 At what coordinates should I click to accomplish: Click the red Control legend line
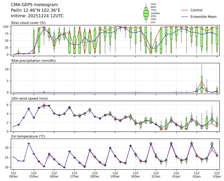[x=185, y=10]
